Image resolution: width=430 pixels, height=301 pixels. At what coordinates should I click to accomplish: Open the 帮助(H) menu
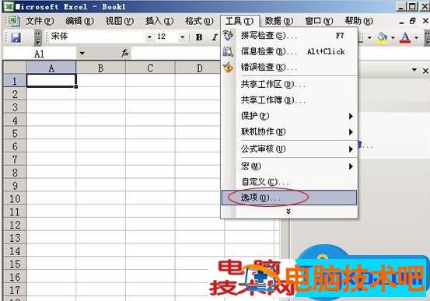pyautogui.click(x=358, y=21)
